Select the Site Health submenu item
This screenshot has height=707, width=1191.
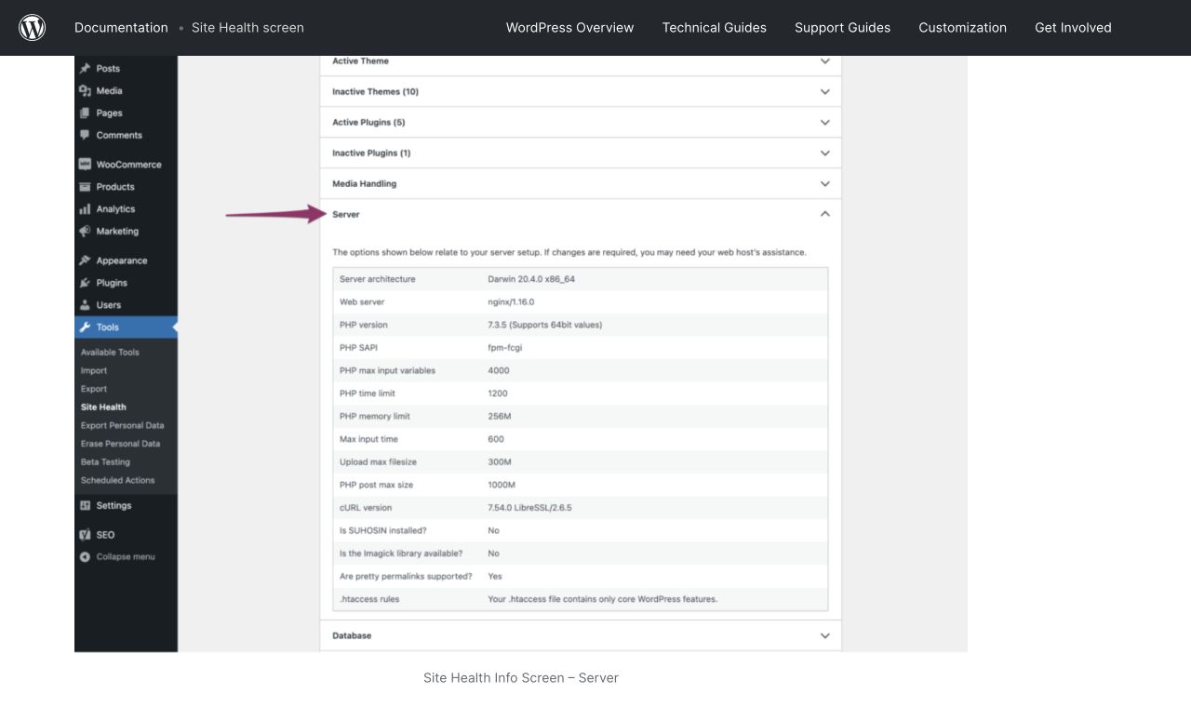pyautogui.click(x=103, y=407)
